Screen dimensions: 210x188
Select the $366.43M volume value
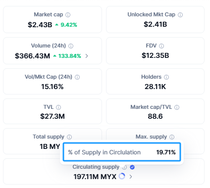point(33,56)
